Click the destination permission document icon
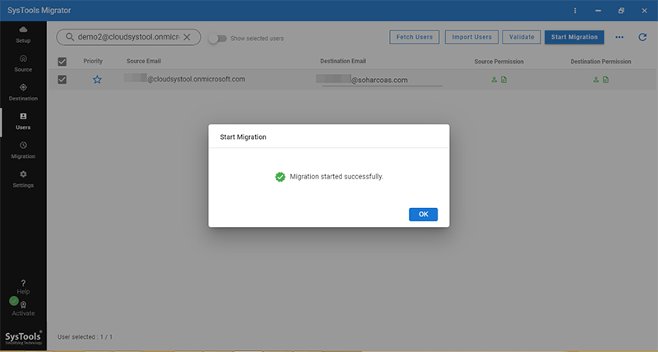Image resolution: width=658 pixels, height=352 pixels. click(605, 80)
